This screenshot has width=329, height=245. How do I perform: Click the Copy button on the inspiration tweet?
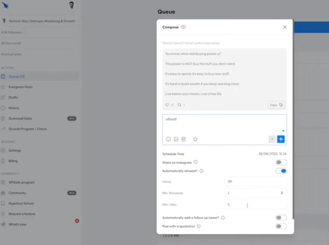[x=276, y=105]
